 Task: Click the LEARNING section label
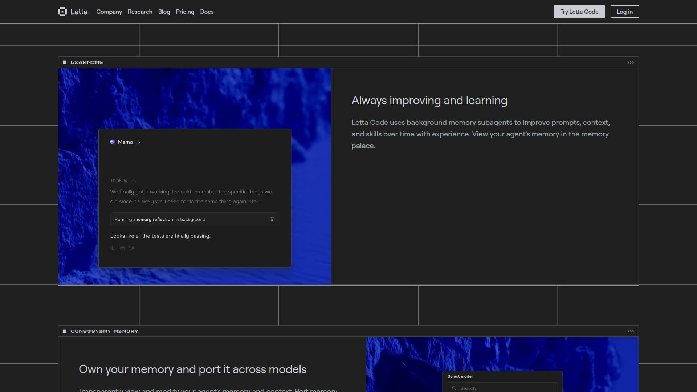click(87, 62)
